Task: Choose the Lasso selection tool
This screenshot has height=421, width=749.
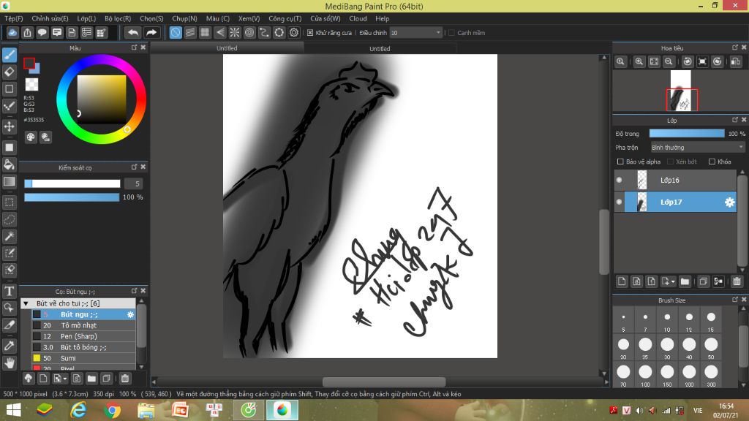Action: click(9, 219)
